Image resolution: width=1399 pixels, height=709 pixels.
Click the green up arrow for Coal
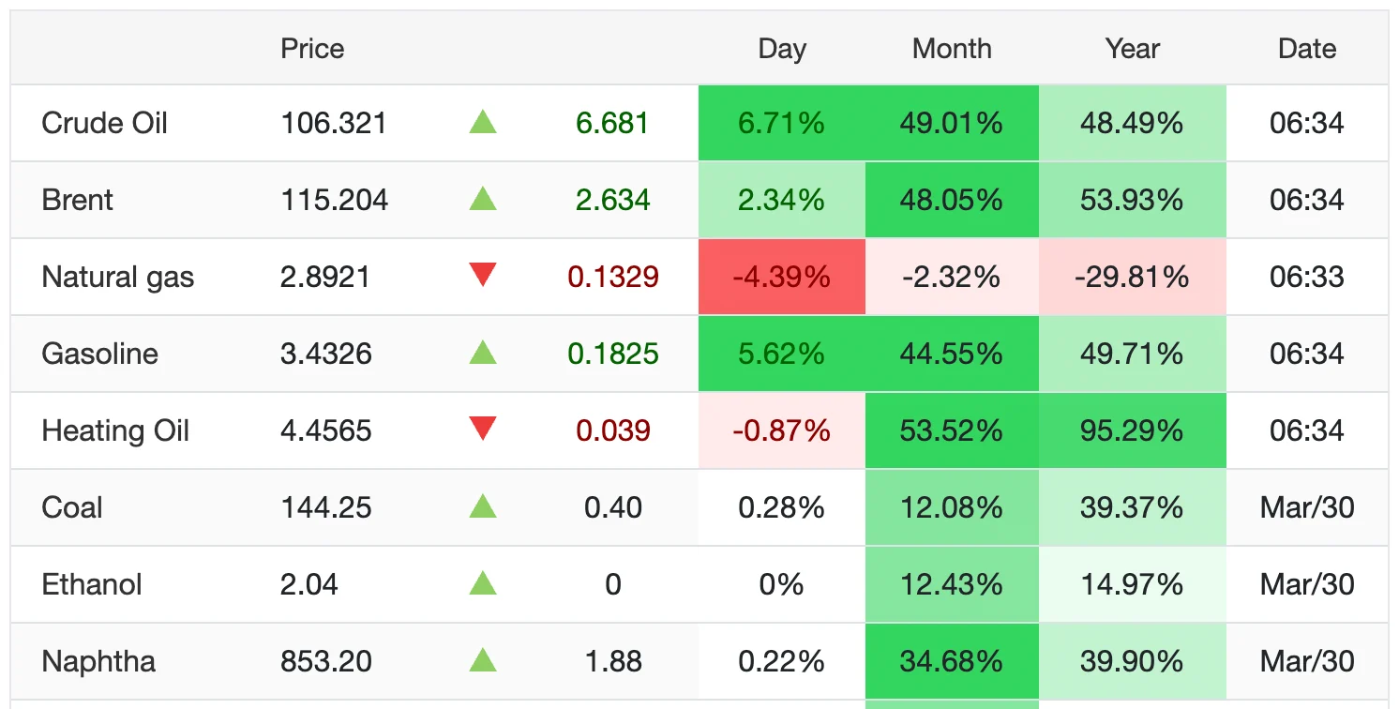tap(483, 507)
